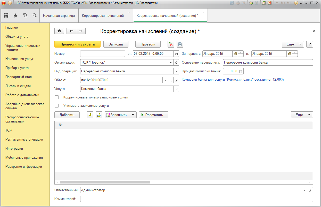Go back with the left arrow

click(x=71, y=31)
